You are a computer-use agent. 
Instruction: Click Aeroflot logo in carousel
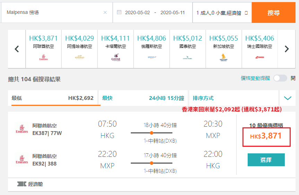click(x=152, y=57)
